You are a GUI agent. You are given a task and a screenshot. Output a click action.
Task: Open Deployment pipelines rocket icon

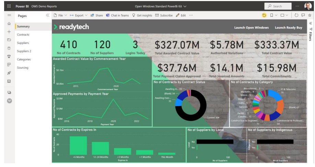click(x=9, y=73)
